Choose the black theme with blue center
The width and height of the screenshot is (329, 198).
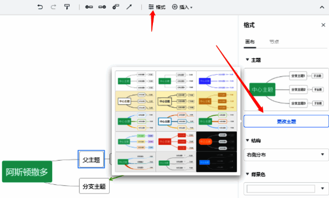tap(217, 162)
